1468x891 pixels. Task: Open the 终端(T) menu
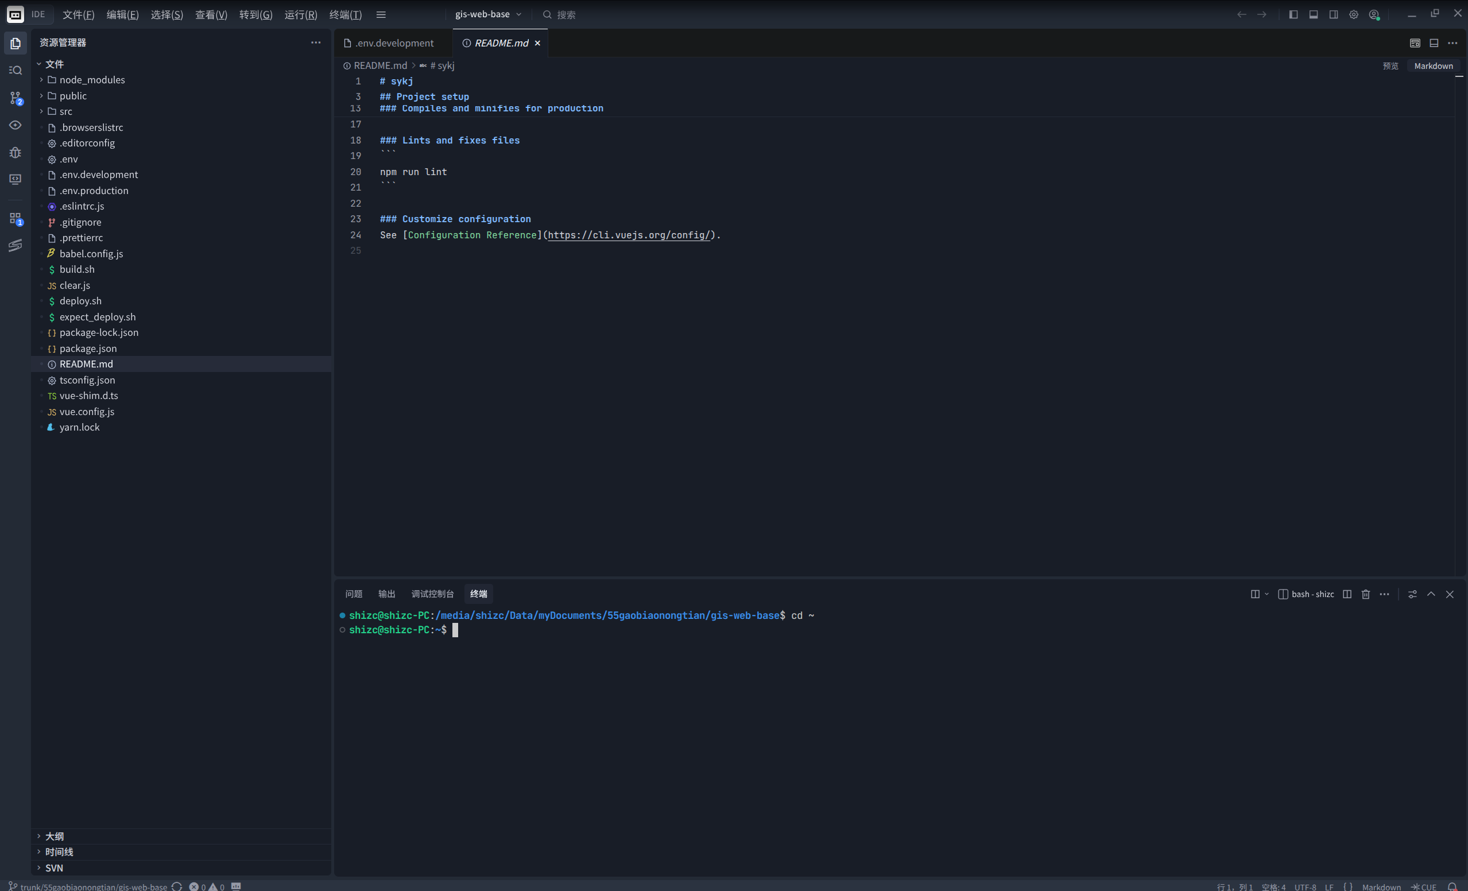(x=345, y=14)
